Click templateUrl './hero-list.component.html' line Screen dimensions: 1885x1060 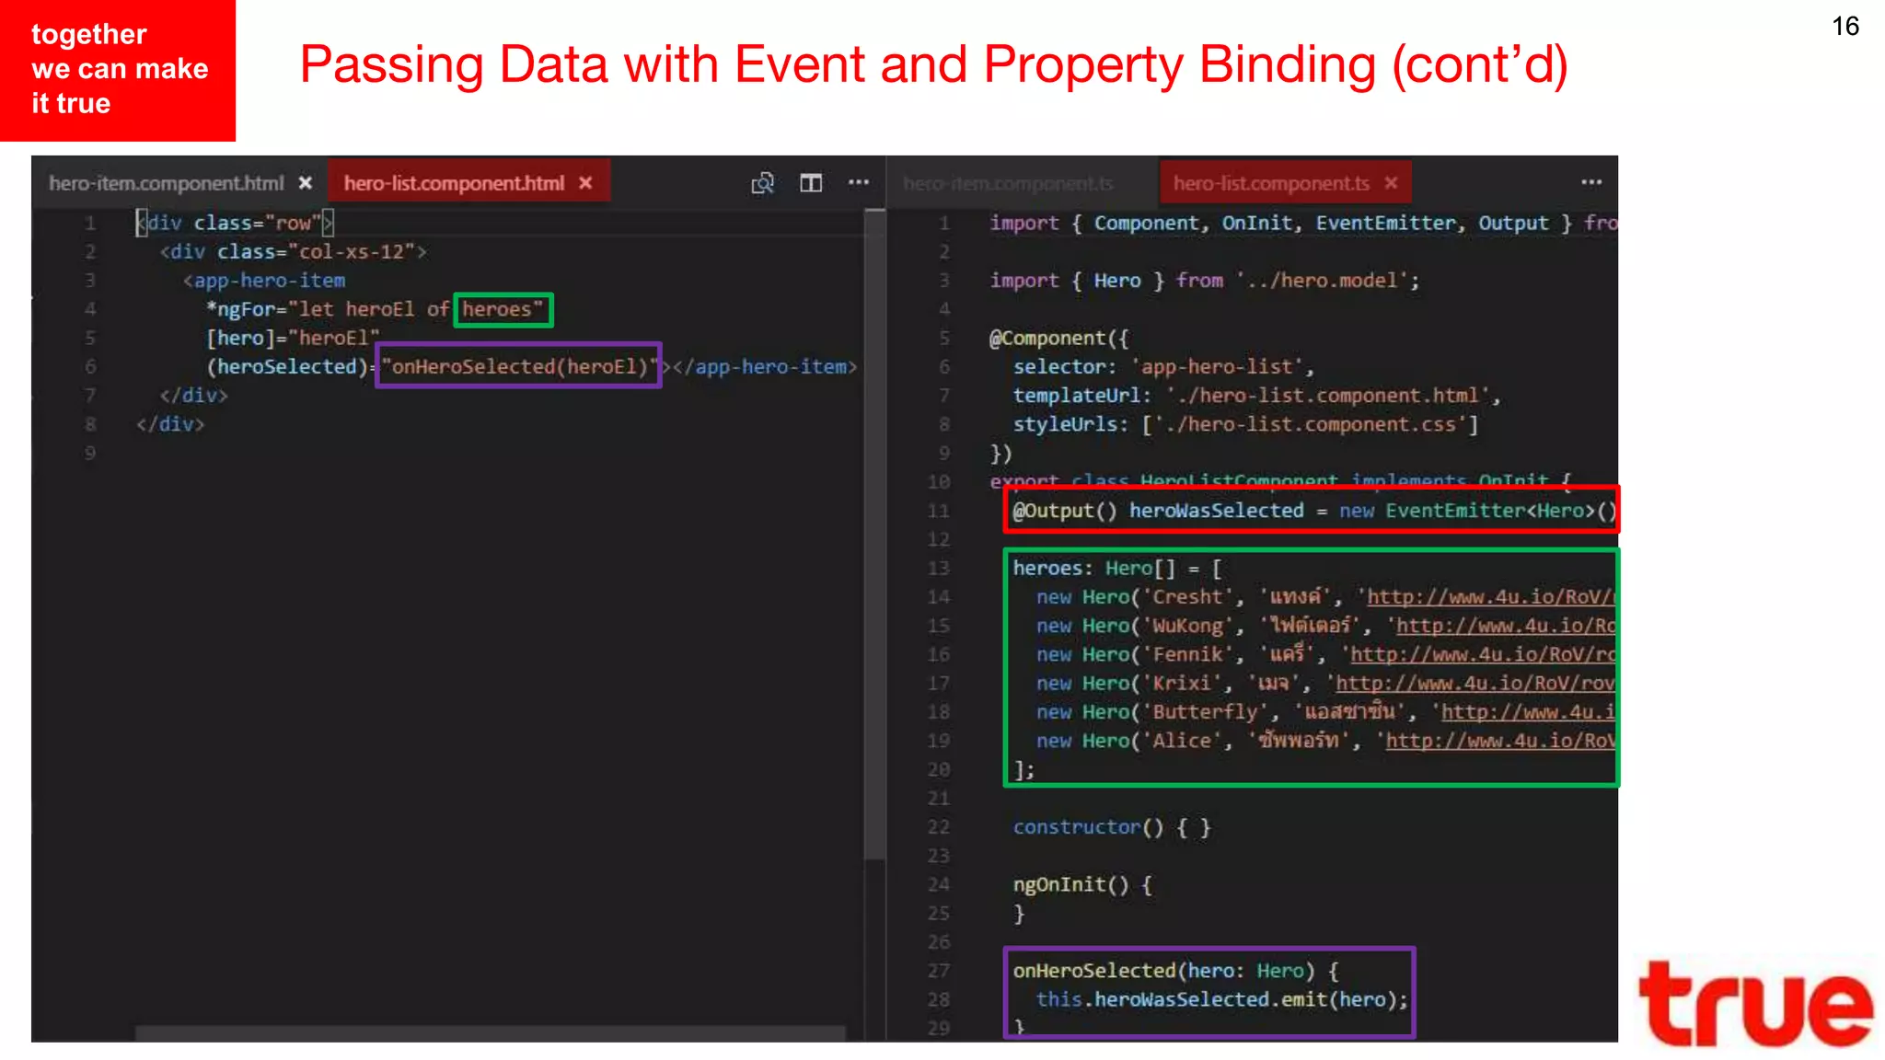[x=1257, y=396]
